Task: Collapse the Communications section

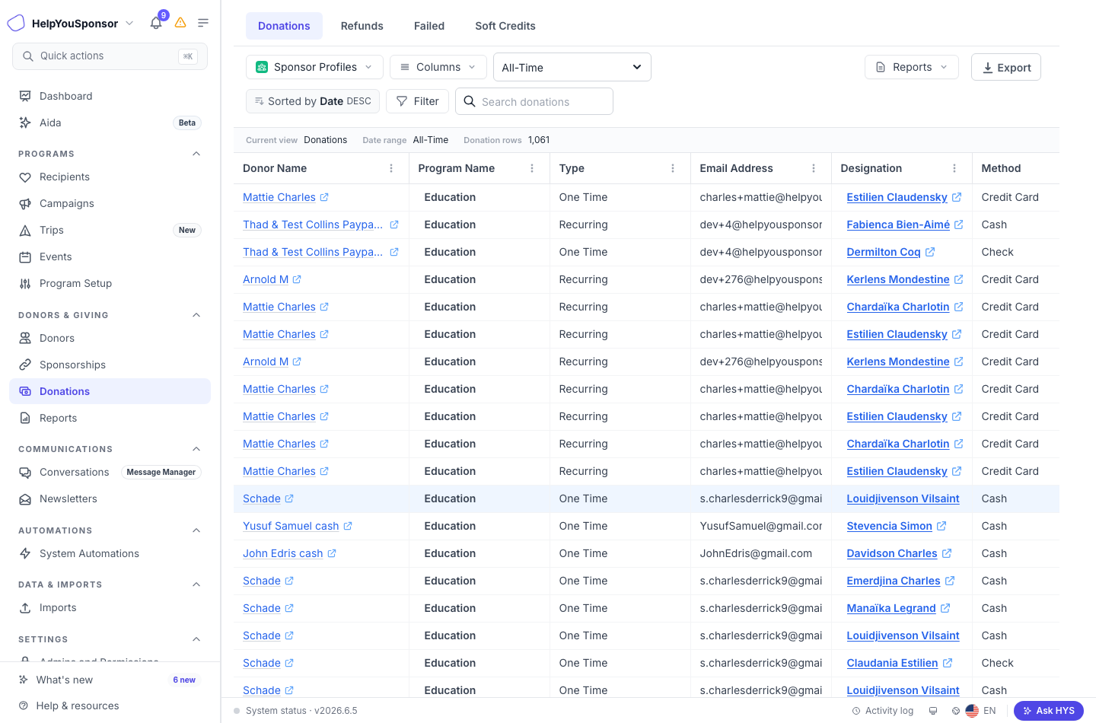Action: (x=196, y=449)
